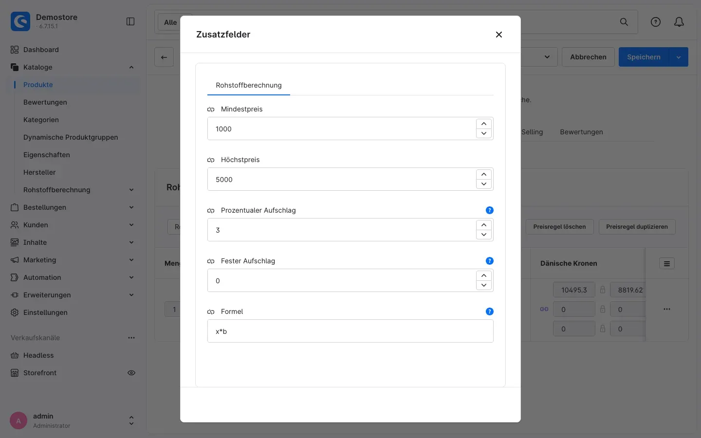Increase the Höchstpreis value with up arrow

(x=484, y=174)
